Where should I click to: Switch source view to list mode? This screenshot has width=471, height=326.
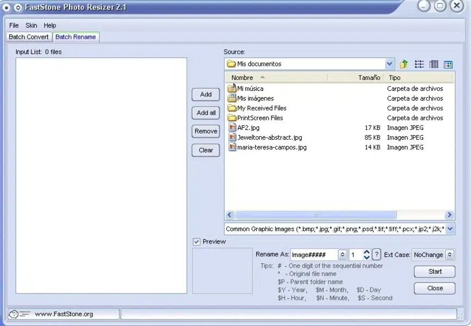coord(419,64)
